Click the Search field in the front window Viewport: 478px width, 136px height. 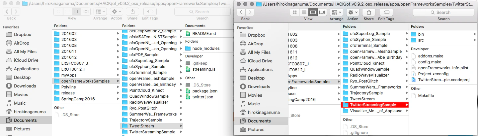[x=443, y=12]
